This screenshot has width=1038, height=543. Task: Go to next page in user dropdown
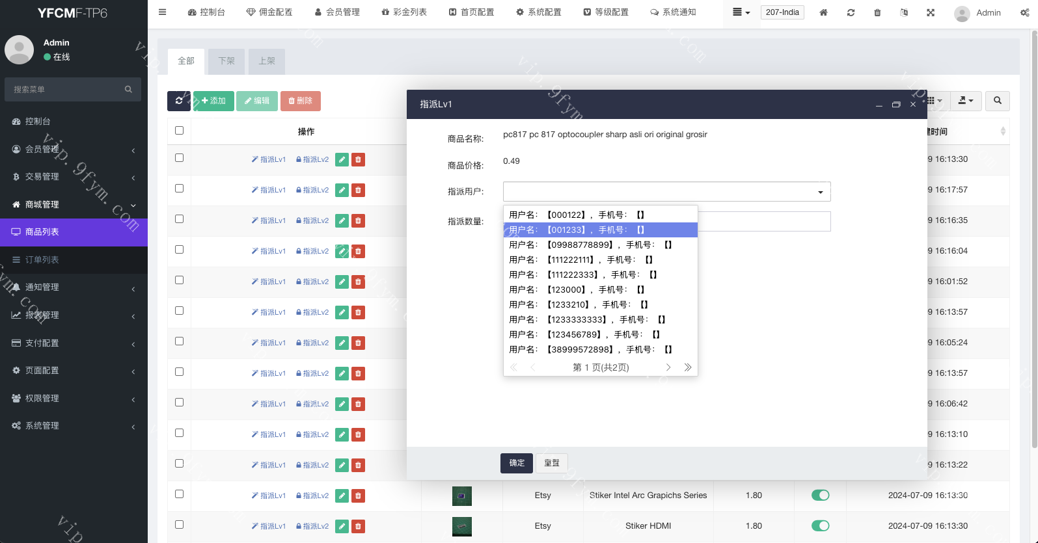(668, 367)
